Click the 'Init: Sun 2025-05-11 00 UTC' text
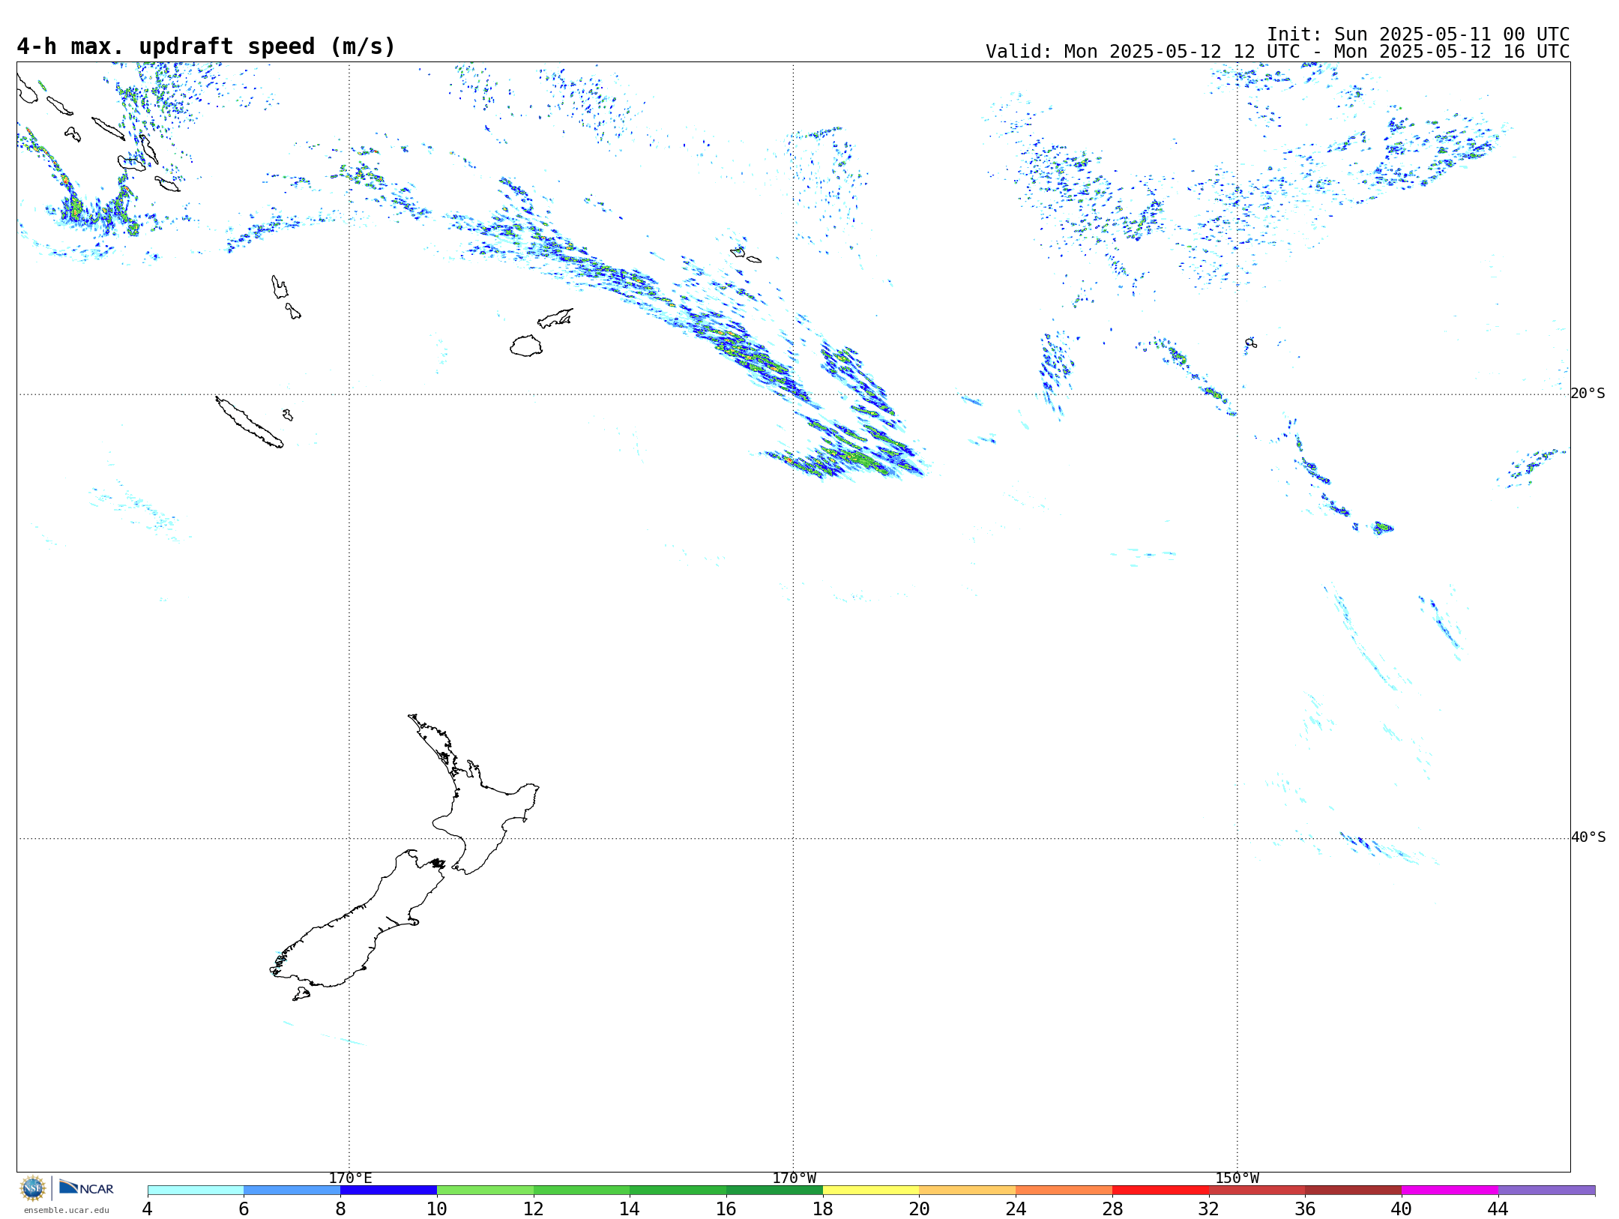The height and width of the screenshot is (1219, 1619). pos(1418,34)
